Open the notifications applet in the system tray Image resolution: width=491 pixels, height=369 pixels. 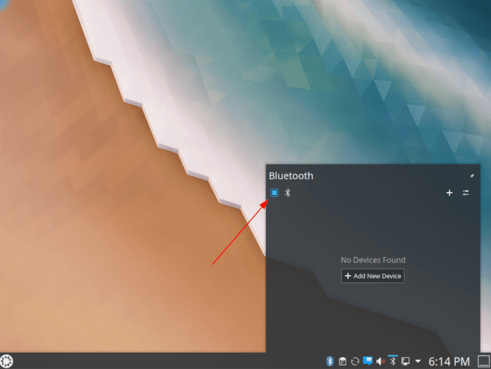368,361
